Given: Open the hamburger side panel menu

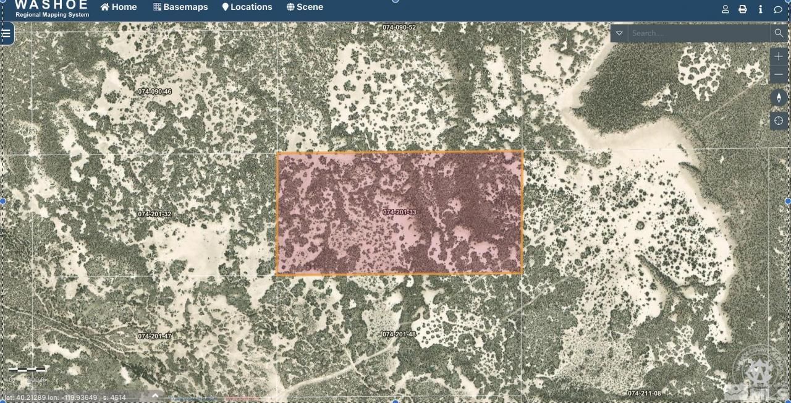Looking at the screenshot, I should [6, 33].
